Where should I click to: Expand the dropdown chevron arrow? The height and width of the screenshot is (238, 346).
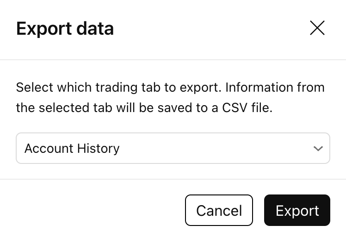coord(318,149)
